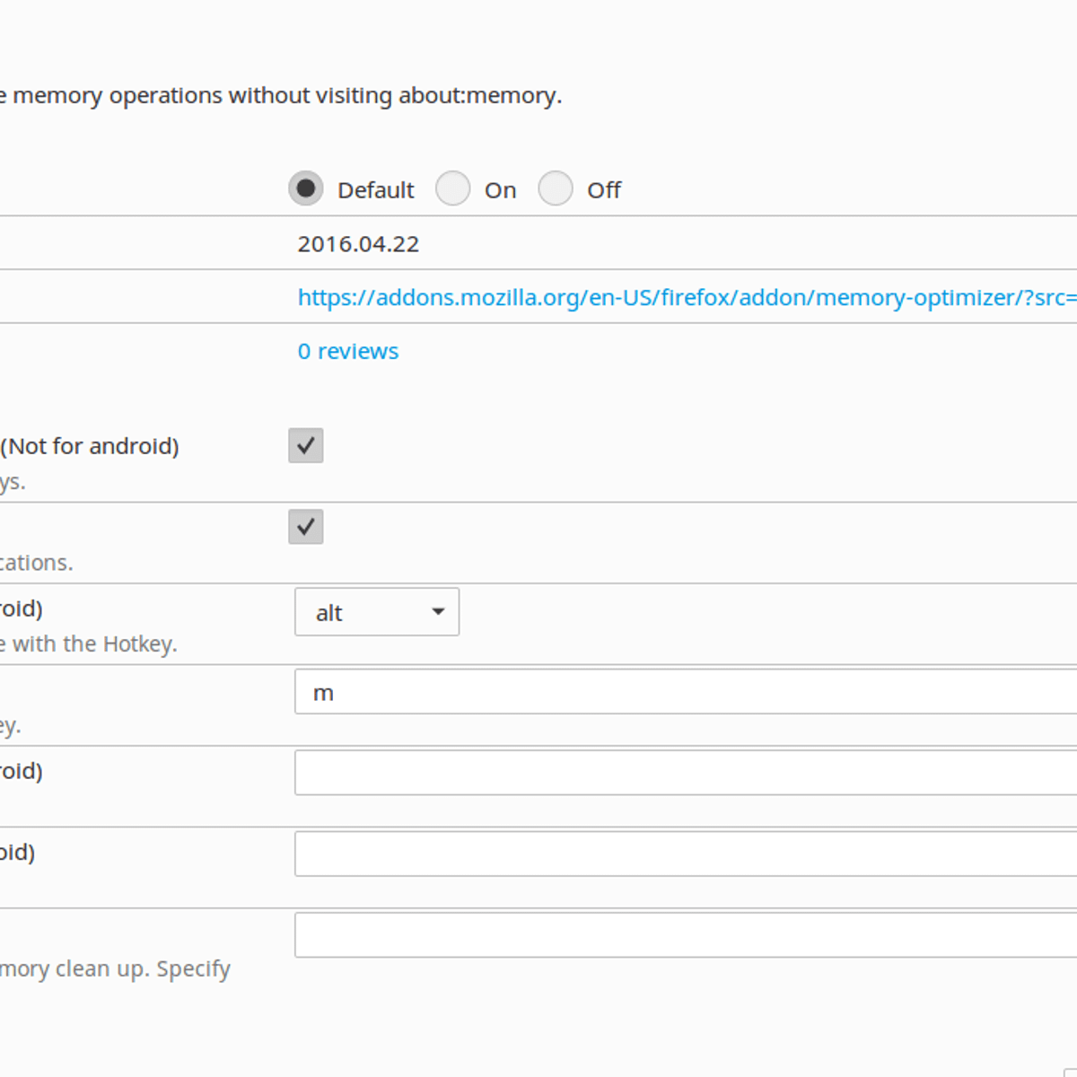The image size is (1077, 1077).
Task: Click the "Default" label text
Action: 375,190
